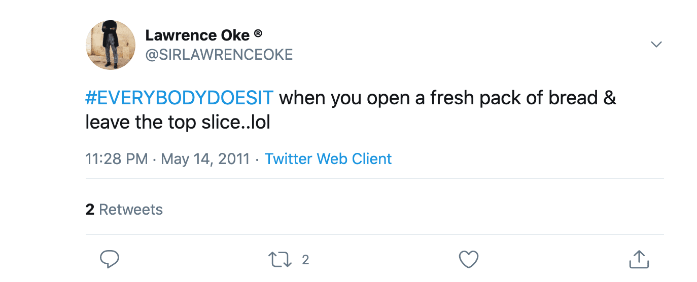Image resolution: width=697 pixels, height=282 pixels.
Task: Click the 11:28 PM timestamp
Action: (x=117, y=159)
